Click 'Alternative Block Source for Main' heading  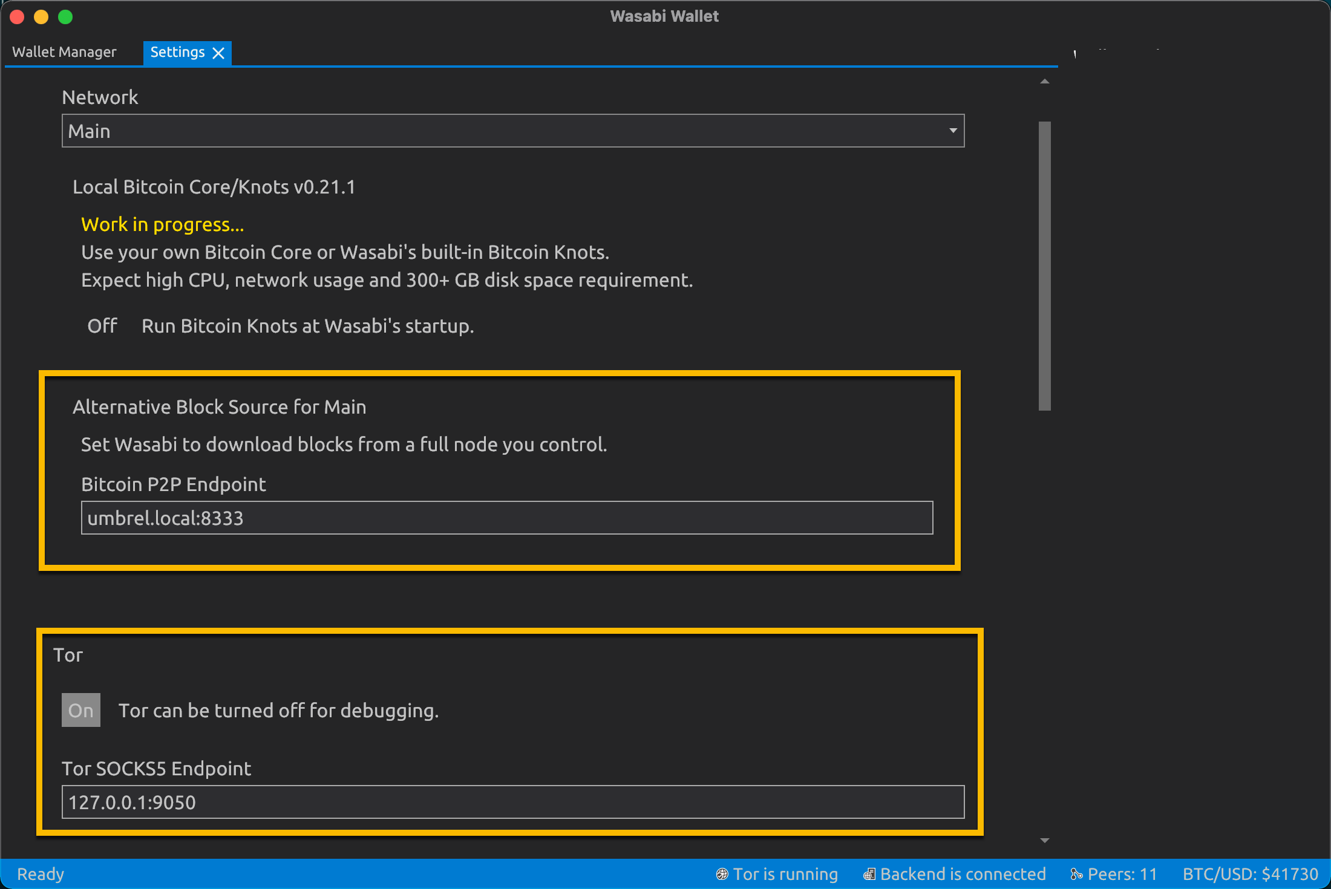(x=220, y=407)
